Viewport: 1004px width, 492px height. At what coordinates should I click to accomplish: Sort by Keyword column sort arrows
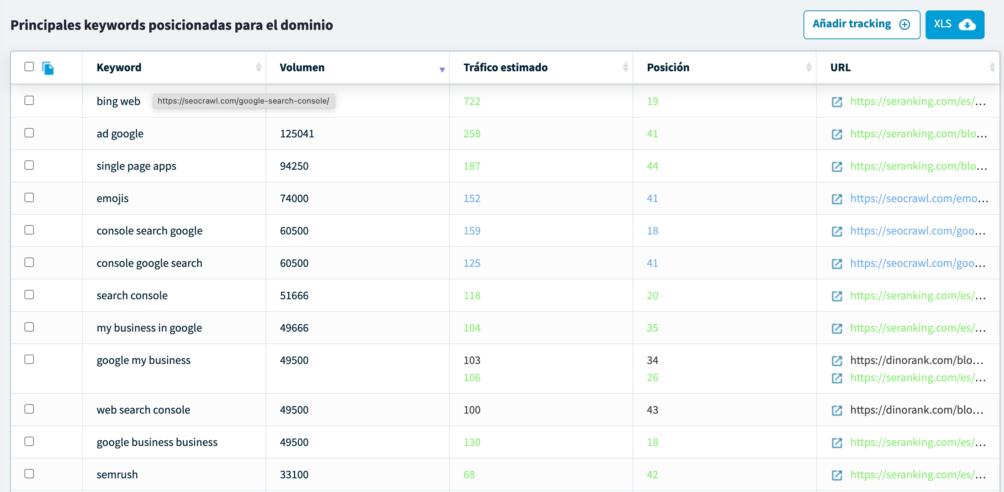click(x=258, y=67)
